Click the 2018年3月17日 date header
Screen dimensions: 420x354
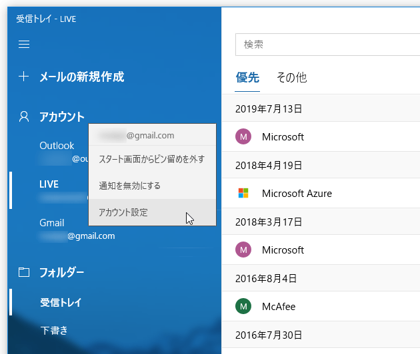click(269, 222)
